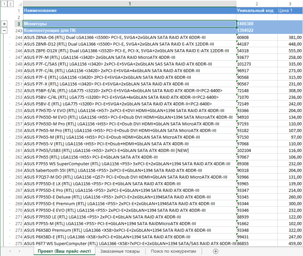Select the ASUS Sabertooth 55I product cell

130,171
